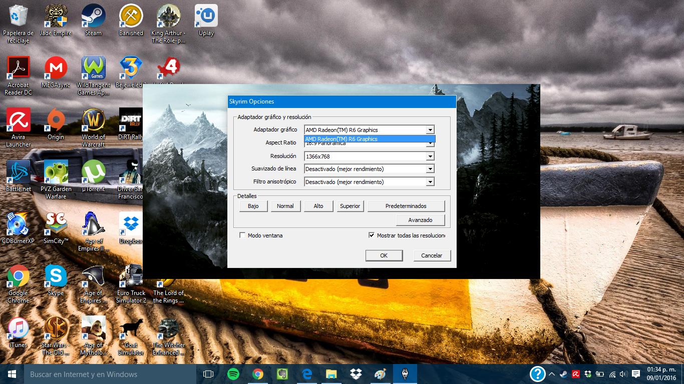
Task: Click Cancelar in Skyrim Opciones
Action: [x=432, y=255]
